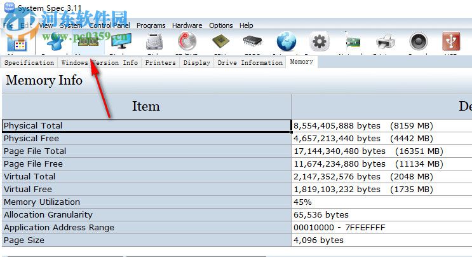Viewport: 472px width, 257px height.
Task: Click the 17,144,340,480 bytes value cell
Action: coord(382,151)
